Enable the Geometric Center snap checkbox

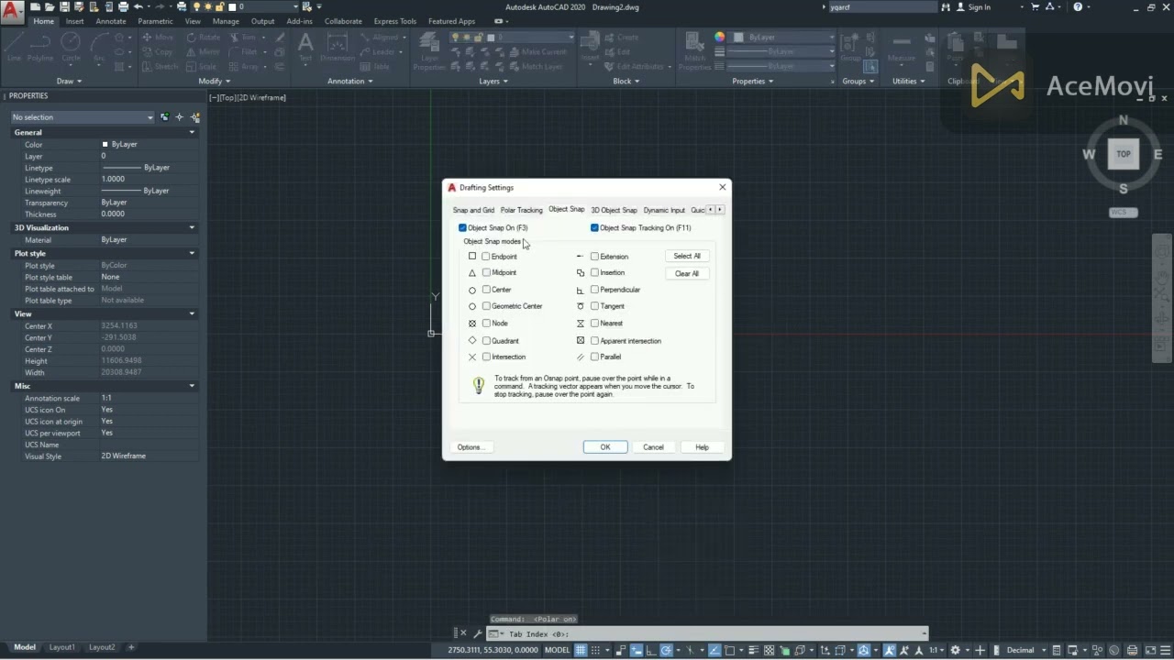pyautogui.click(x=486, y=306)
